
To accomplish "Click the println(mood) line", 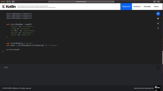I will point(13,50).
